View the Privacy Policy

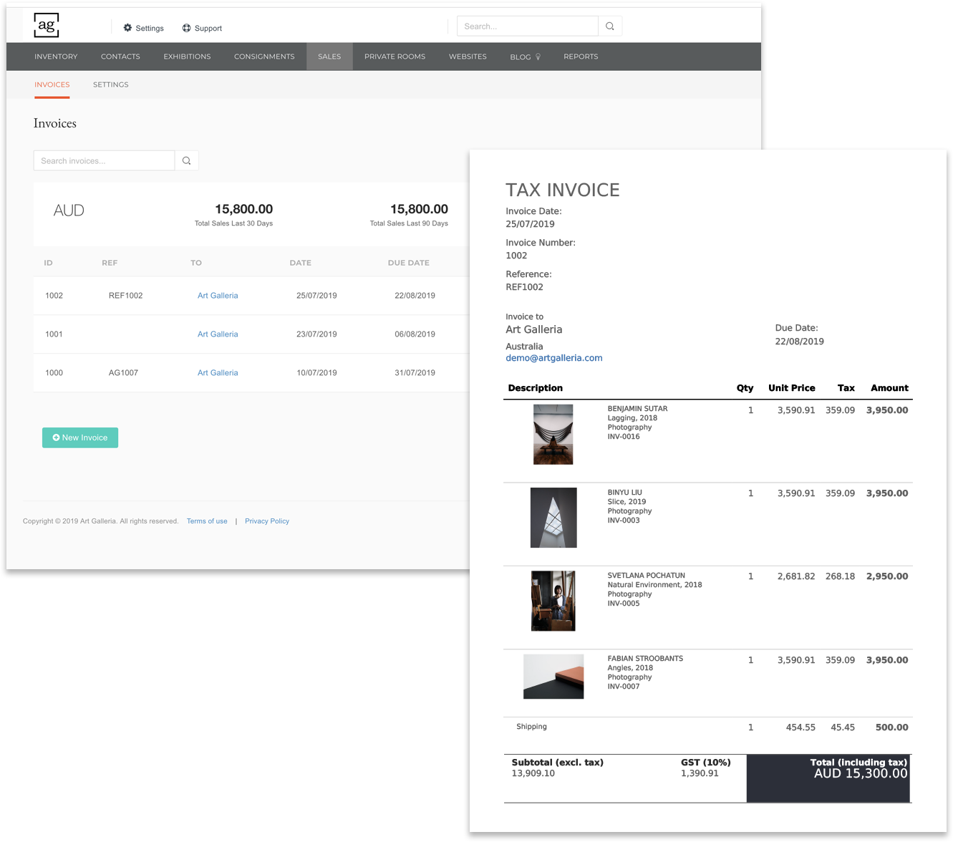click(x=267, y=521)
